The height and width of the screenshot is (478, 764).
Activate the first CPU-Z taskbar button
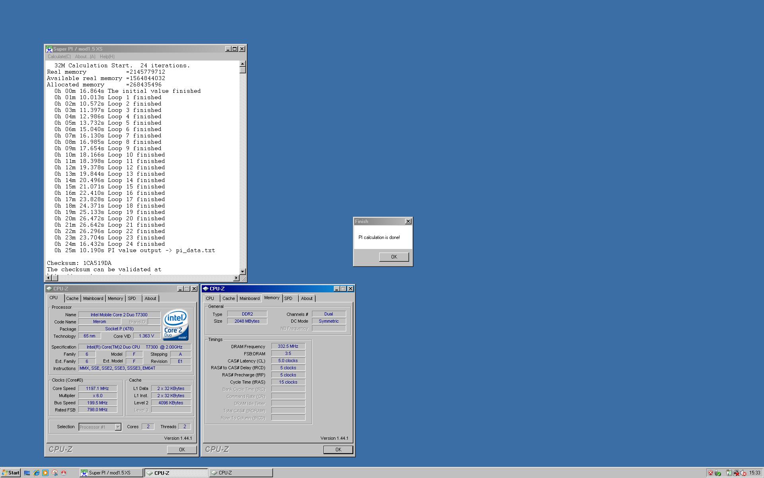[x=176, y=473]
